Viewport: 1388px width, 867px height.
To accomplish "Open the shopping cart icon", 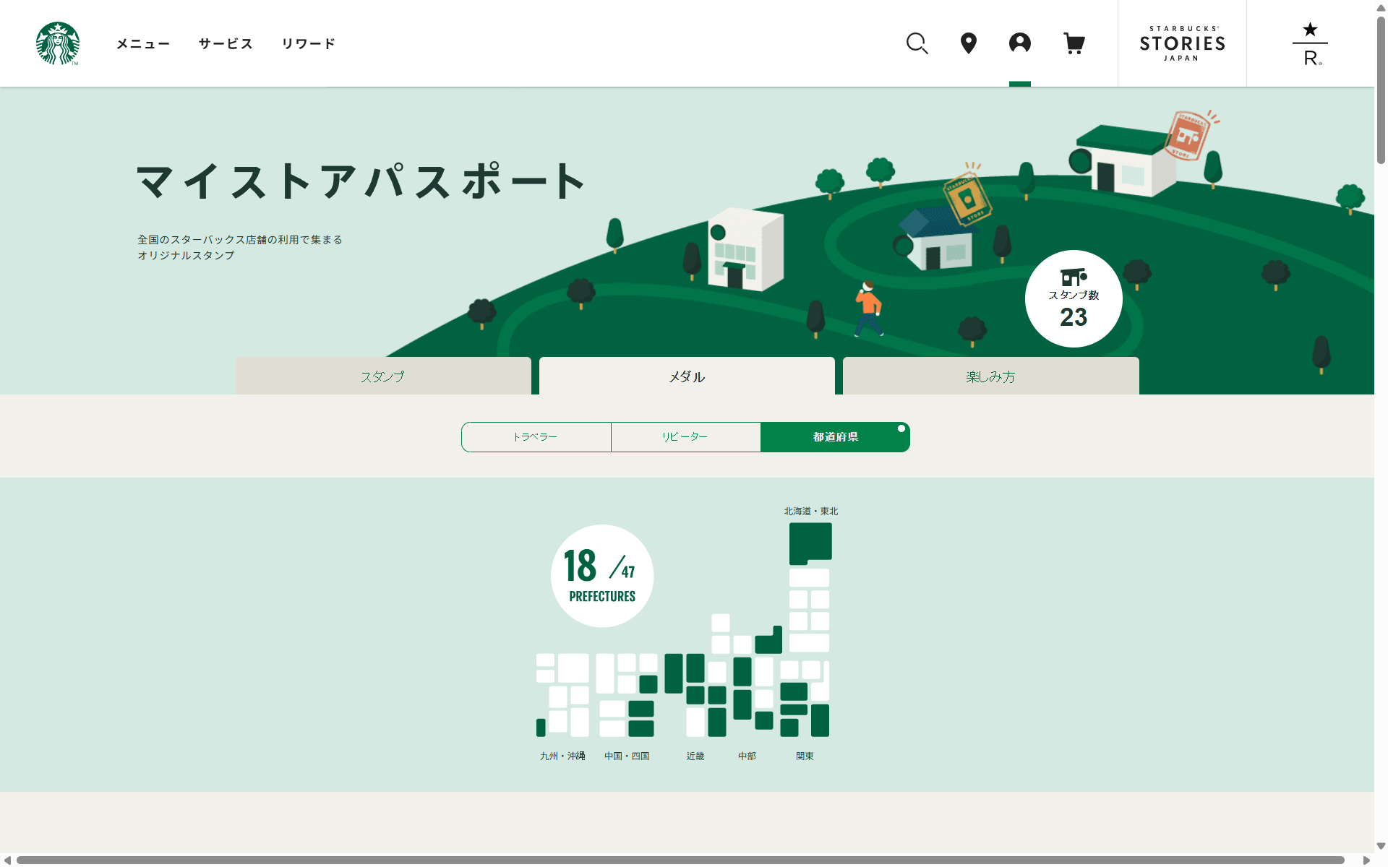I will [1074, 43].
